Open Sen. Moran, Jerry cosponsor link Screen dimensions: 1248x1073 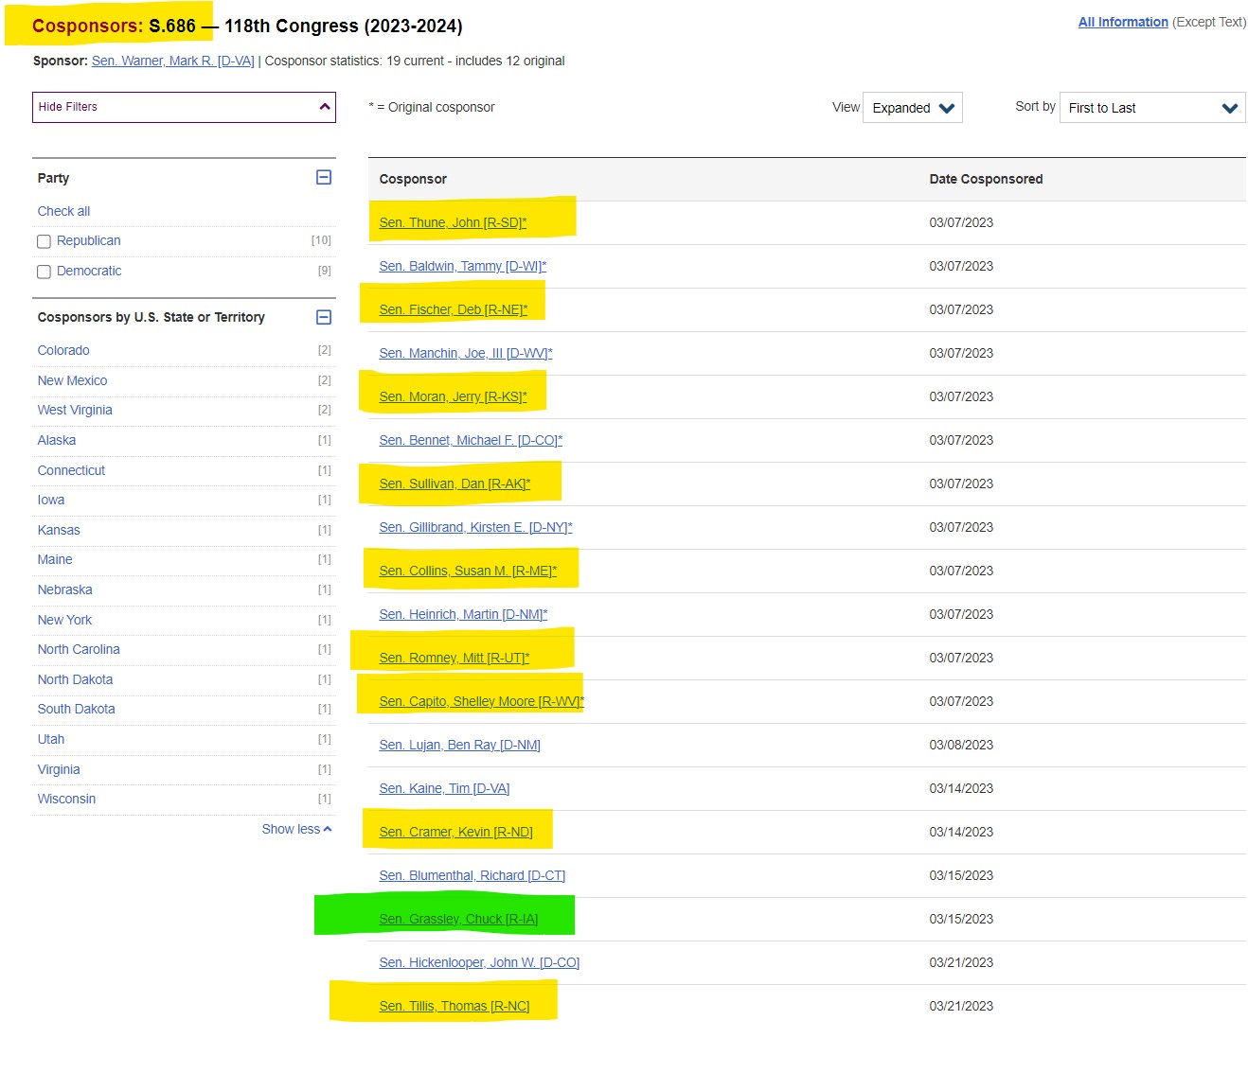[453, 396]
